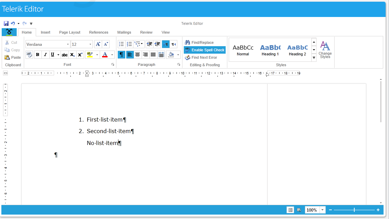Apply the Heading 1 style
Screen dimensions: 389x219
270,50
